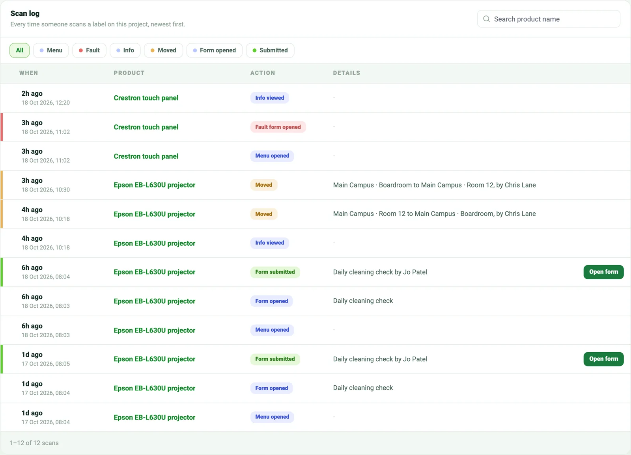631x455 pixels.
Task: Click Info viewed badge in the 12:20 row
Action: [x=269, y=98]
